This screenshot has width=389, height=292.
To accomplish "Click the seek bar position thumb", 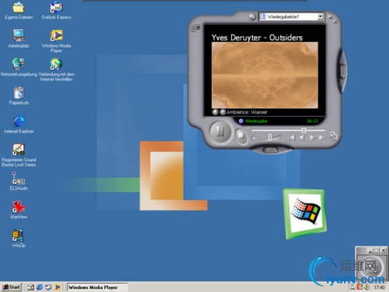I will pos(304,130).
